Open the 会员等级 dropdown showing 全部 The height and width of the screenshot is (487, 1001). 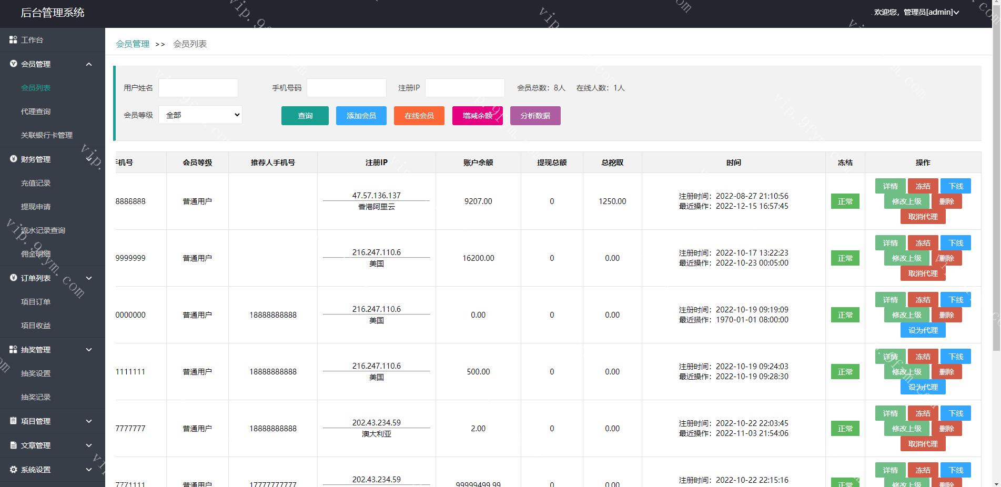[x=200, y=115]
